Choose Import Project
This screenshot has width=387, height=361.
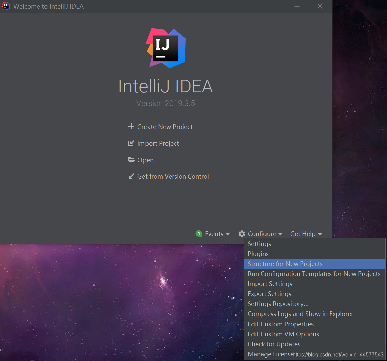coord(158,144)
